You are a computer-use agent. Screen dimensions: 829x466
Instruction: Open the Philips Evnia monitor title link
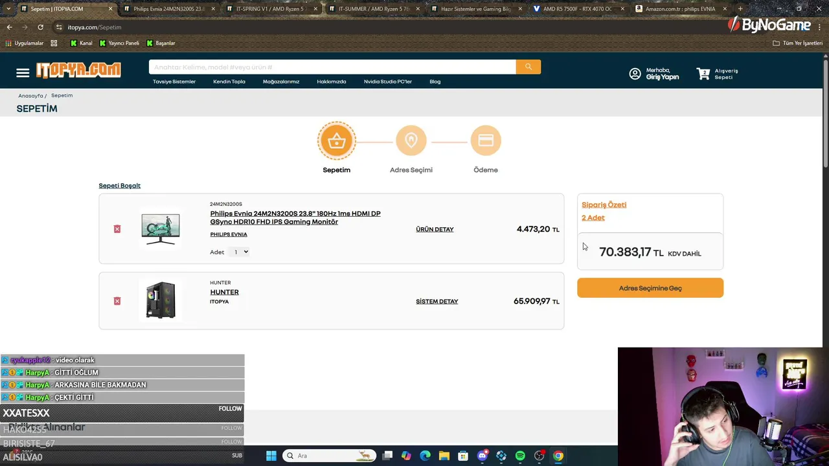[295, 217]
